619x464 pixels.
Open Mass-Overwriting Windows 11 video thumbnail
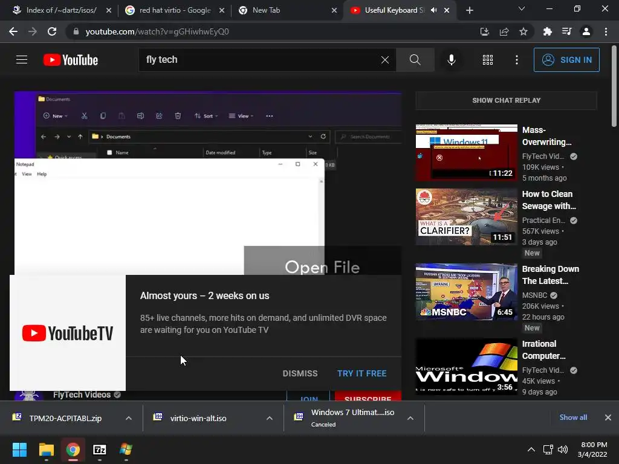(x=466, y=152)
